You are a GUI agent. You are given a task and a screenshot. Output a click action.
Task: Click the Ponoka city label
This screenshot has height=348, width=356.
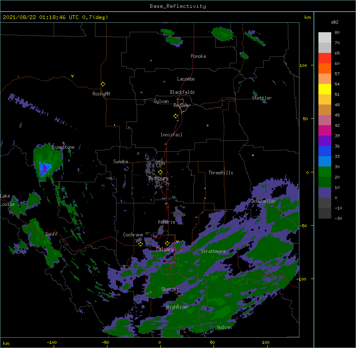198,56
